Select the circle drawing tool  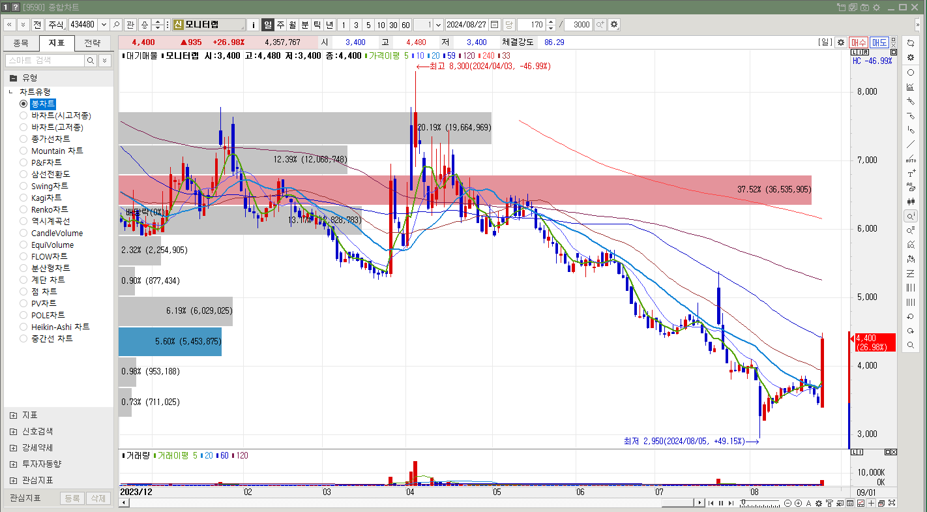point(911,72)
